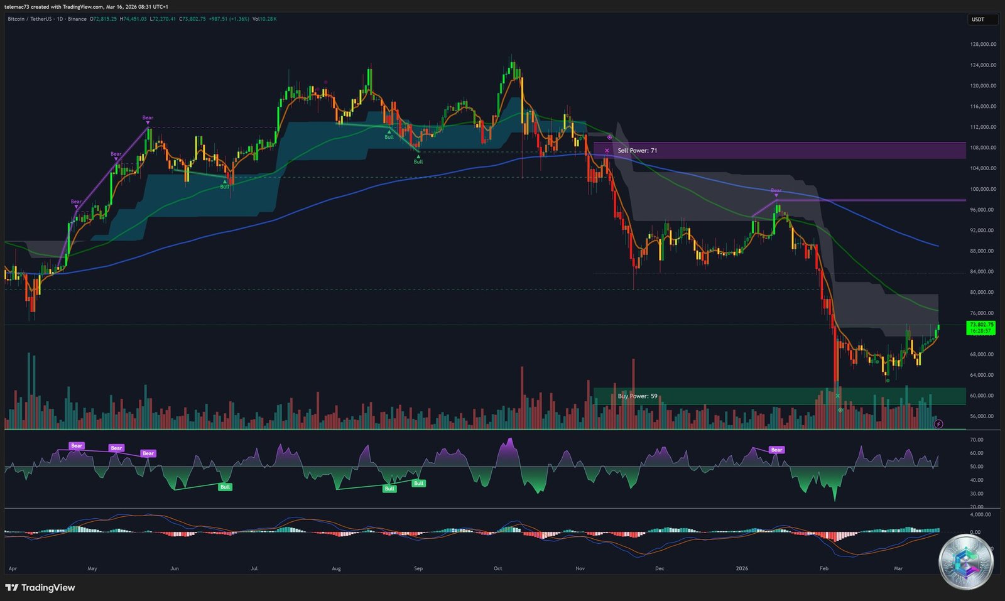Click the Feb label on the time axis
1005x601 pixels.
(x=823, y=568)
